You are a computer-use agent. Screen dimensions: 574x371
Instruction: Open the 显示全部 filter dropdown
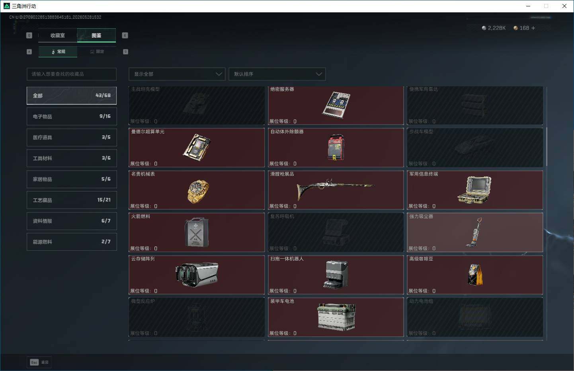(177, 74)
